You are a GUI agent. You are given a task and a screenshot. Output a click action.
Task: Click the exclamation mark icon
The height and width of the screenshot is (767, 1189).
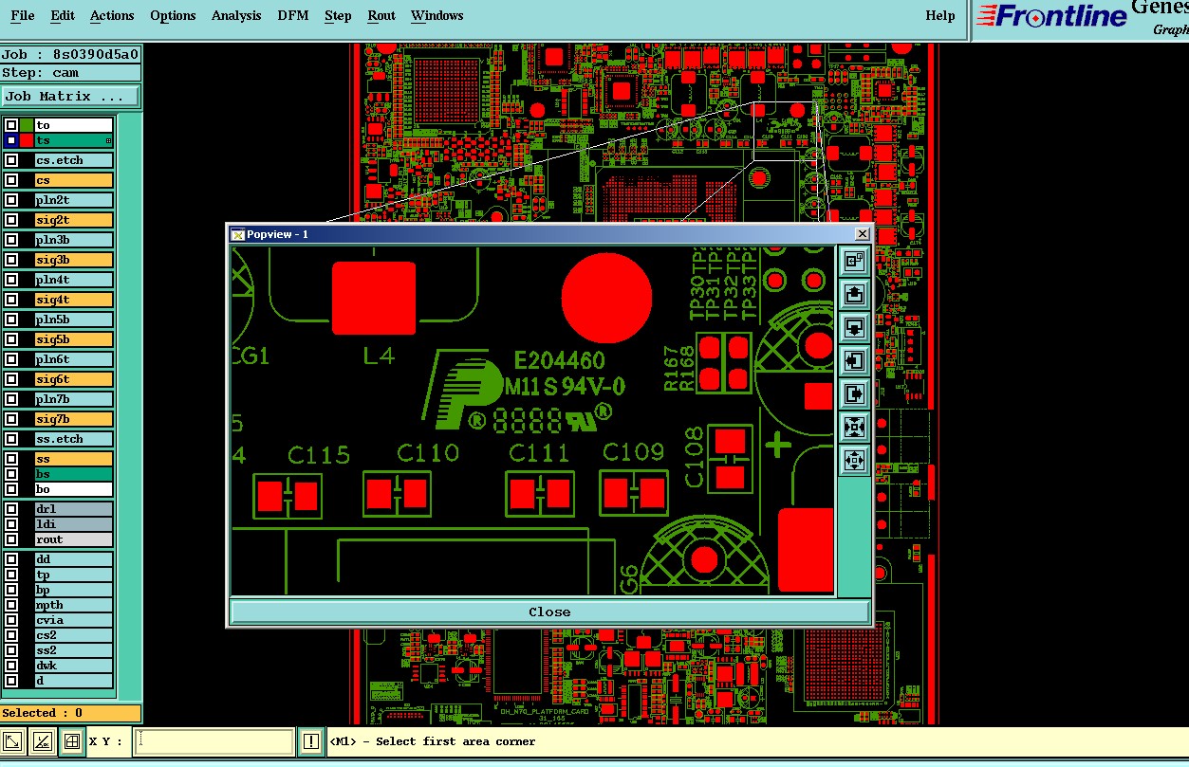pyautogui.click(x=310, y=741)
